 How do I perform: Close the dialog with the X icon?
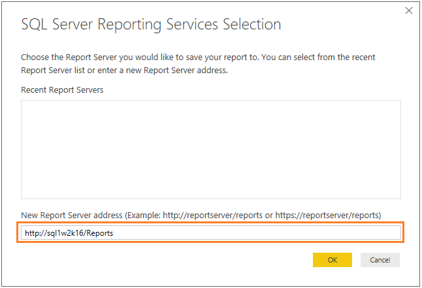tap(408, 10)
